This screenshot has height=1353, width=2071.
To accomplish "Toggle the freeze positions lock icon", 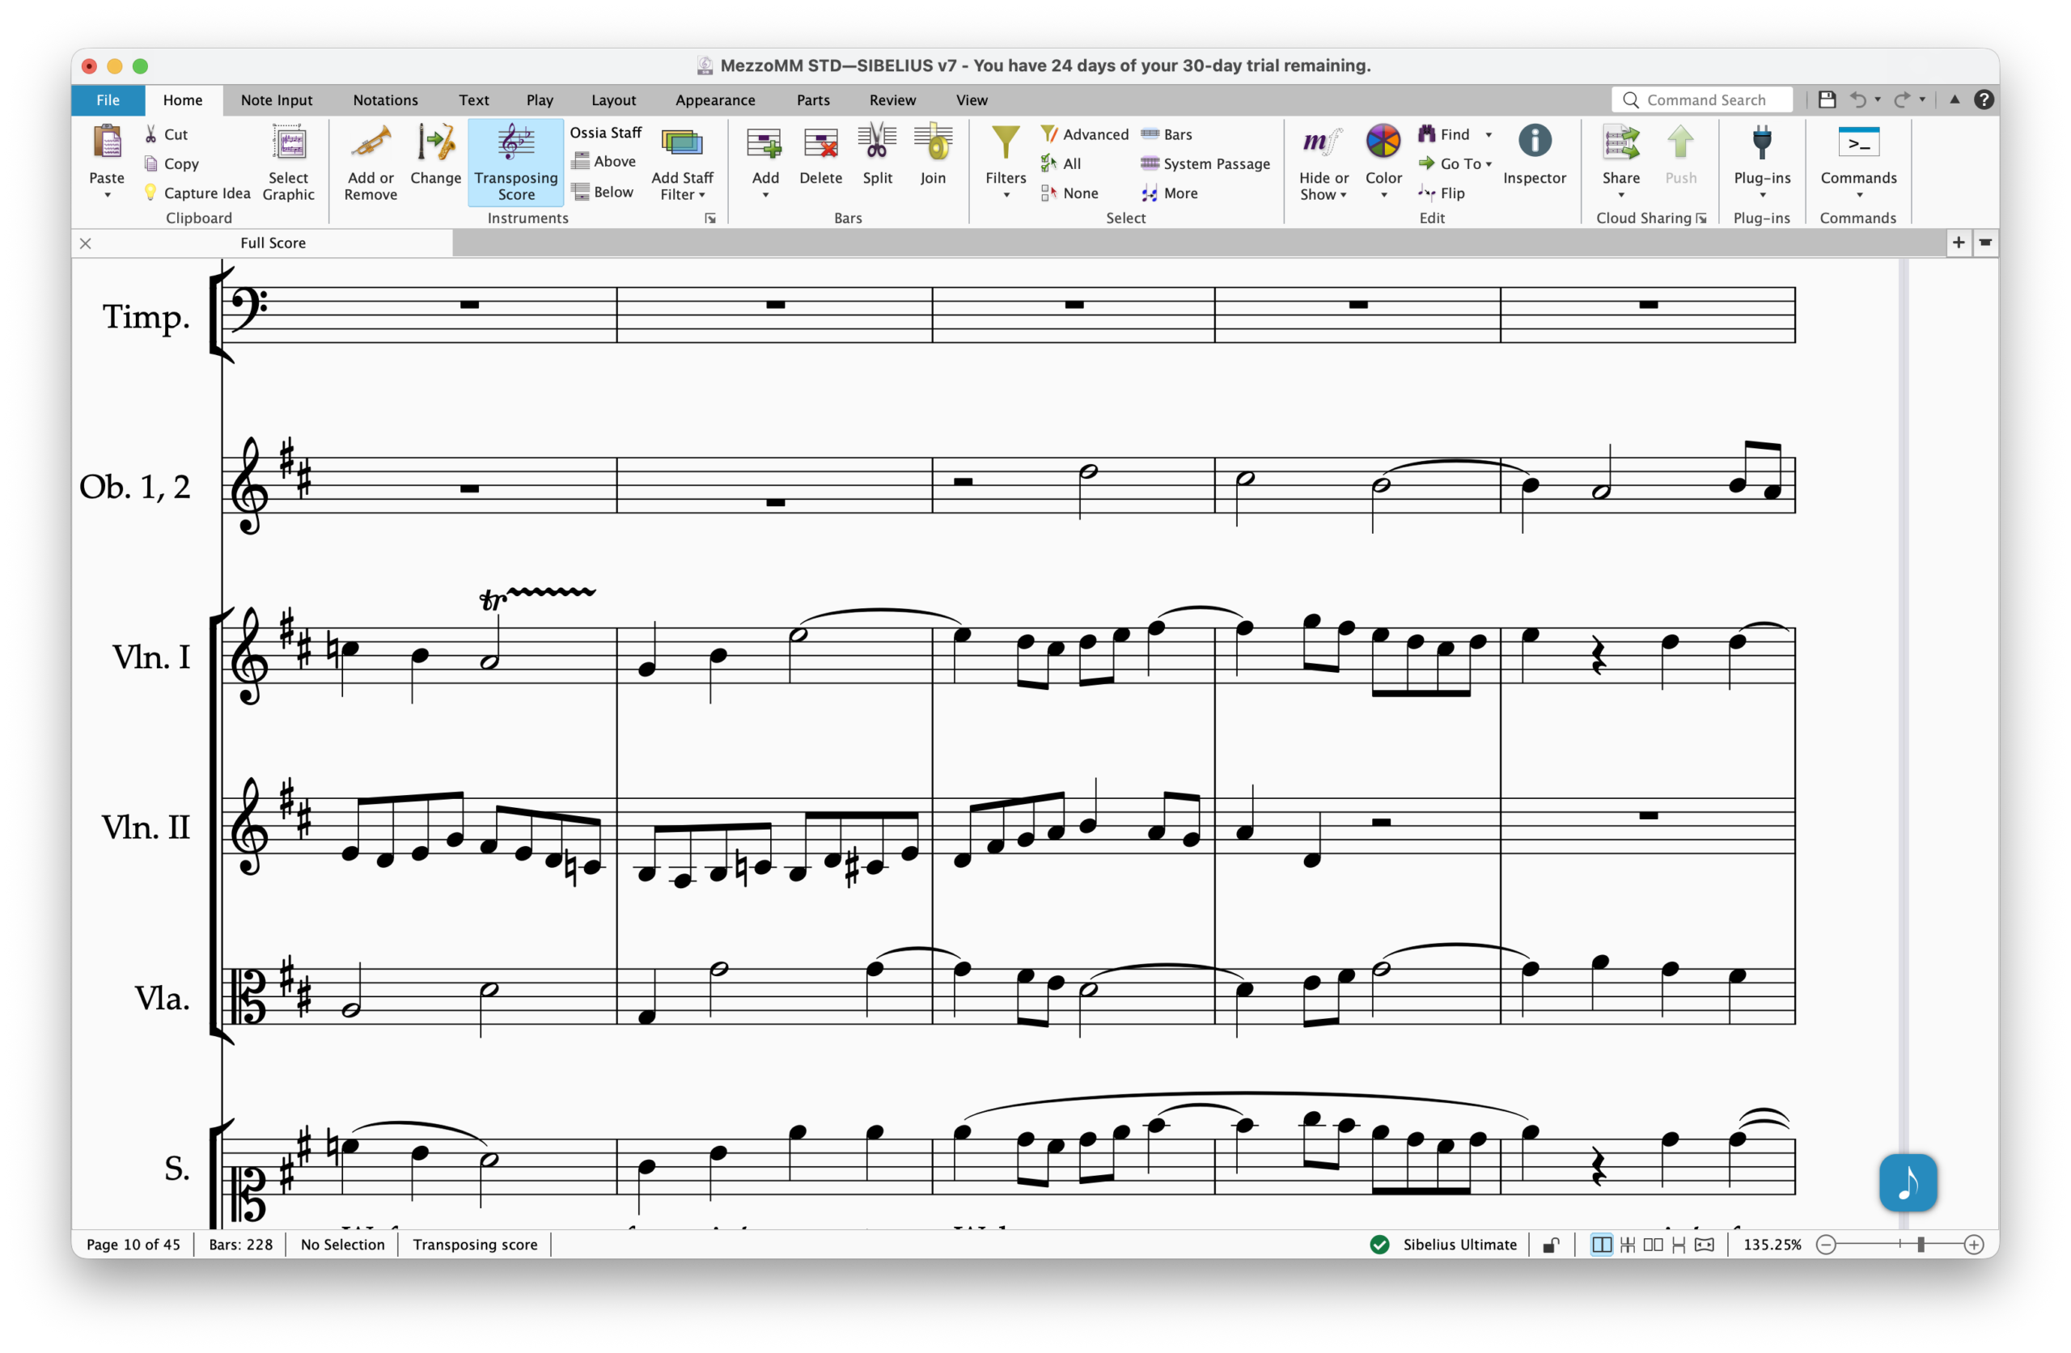I will pos(1551,1245).
